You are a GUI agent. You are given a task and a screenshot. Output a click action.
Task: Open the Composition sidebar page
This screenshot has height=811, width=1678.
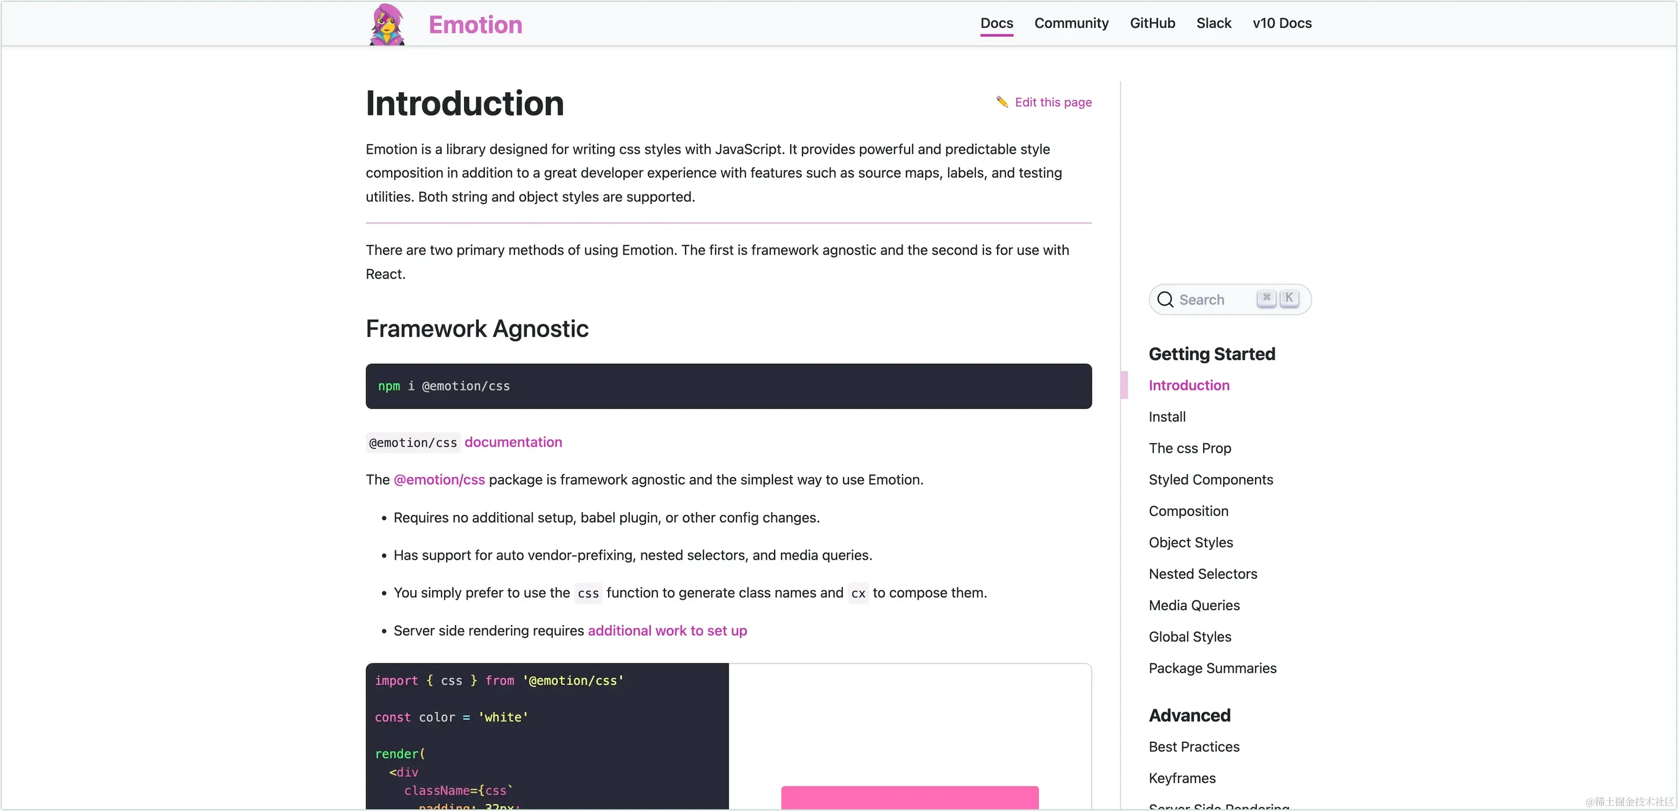point(1188,511)
